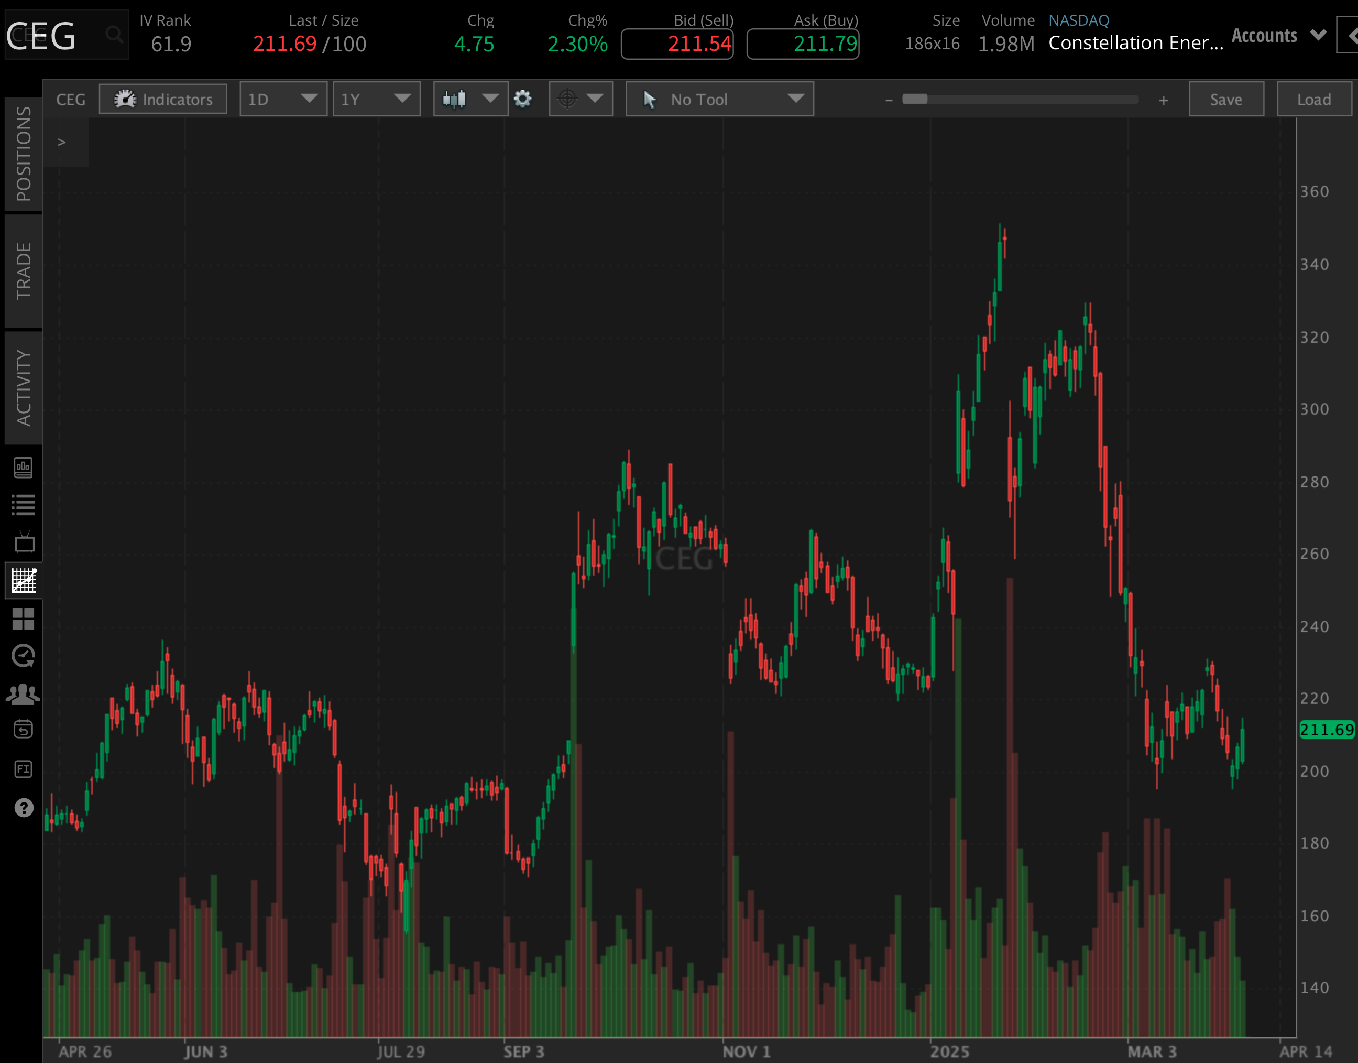Screen dimensions: 1358x1063
Task: Open the help question mark icon
Action: tap(23, 808)
